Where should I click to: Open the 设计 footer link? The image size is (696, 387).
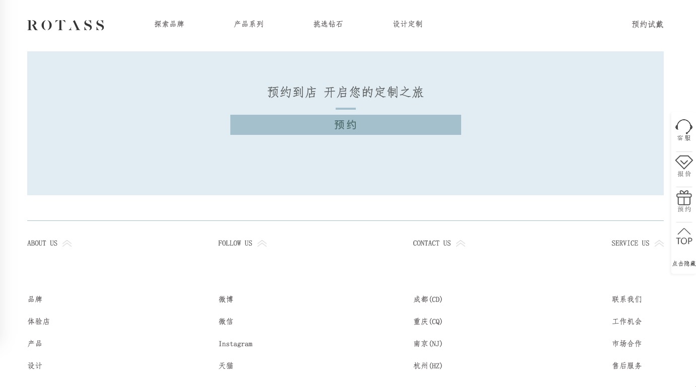[x=35, y=366]
